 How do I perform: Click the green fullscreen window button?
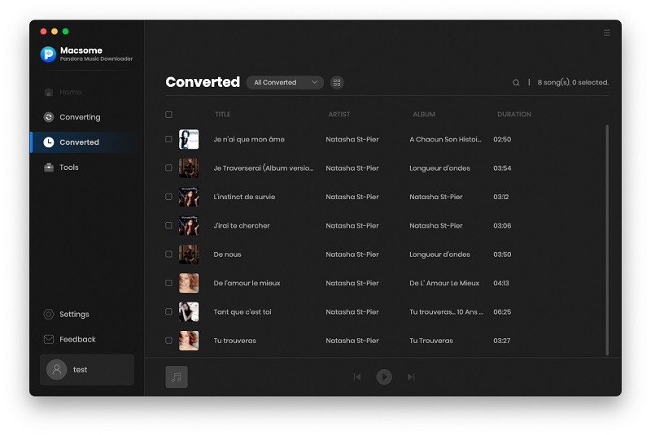[66, 32]
